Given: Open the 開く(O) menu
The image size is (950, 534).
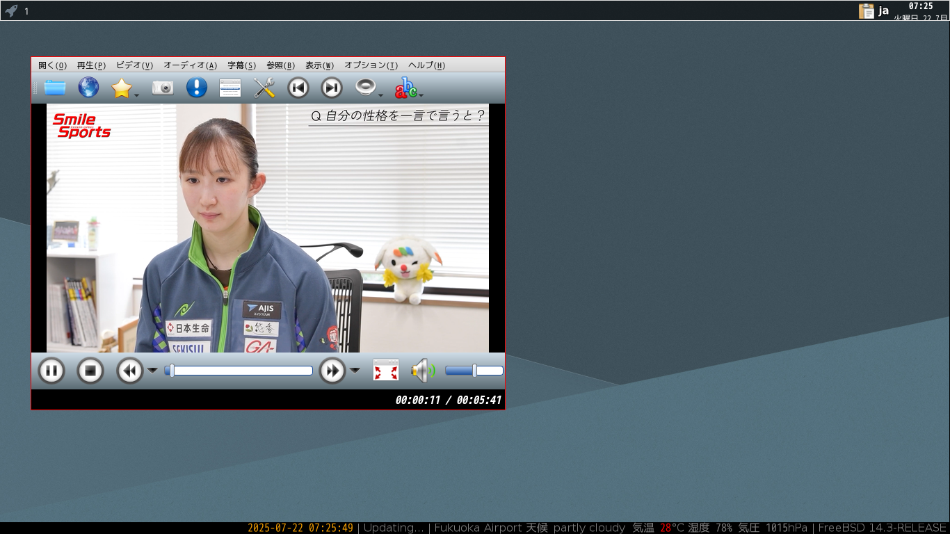Looking at the screenshot, I should click(x=53, y=65).
